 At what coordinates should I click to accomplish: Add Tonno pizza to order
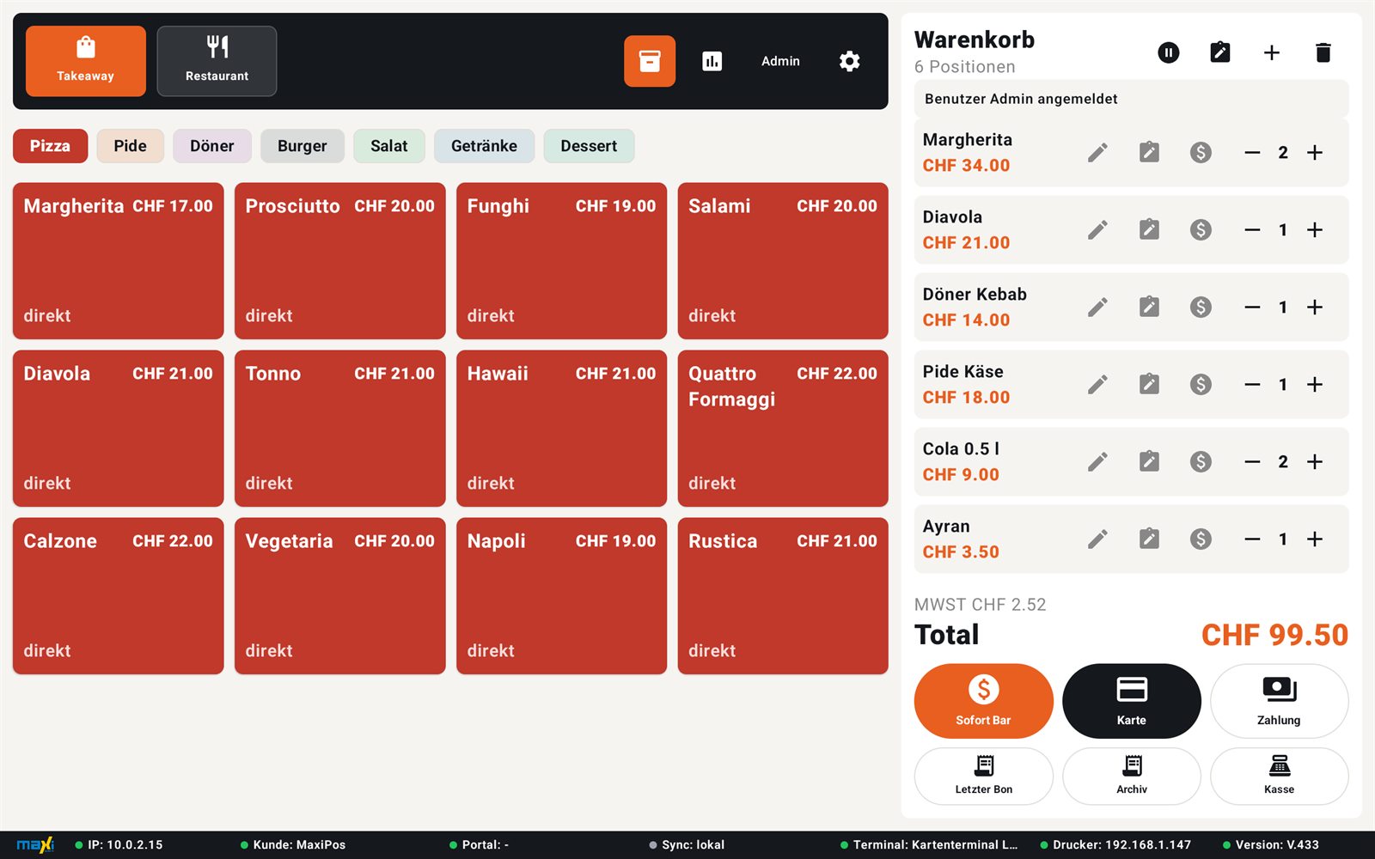(x=339, y=428)
